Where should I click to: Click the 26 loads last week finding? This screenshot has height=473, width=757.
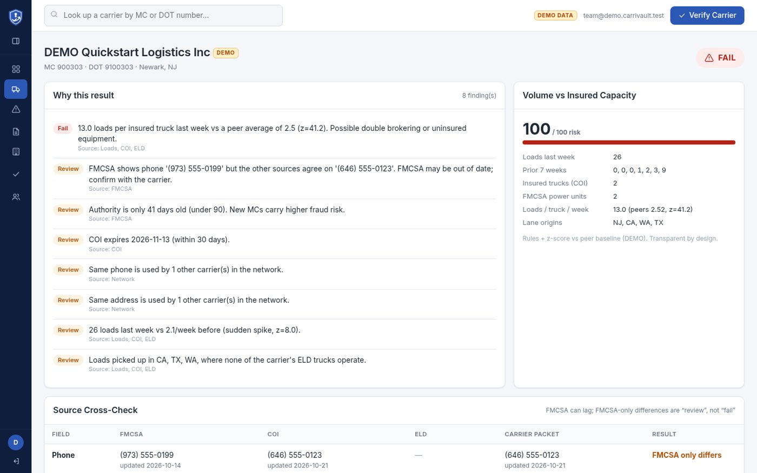click(x=195, y=330)
